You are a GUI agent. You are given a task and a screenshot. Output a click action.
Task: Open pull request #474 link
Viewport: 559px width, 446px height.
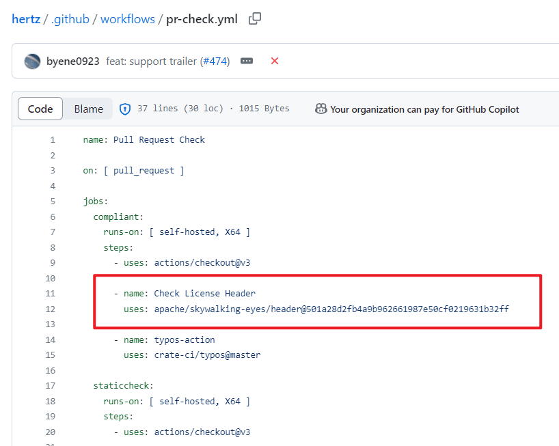[x=215, y=61]
